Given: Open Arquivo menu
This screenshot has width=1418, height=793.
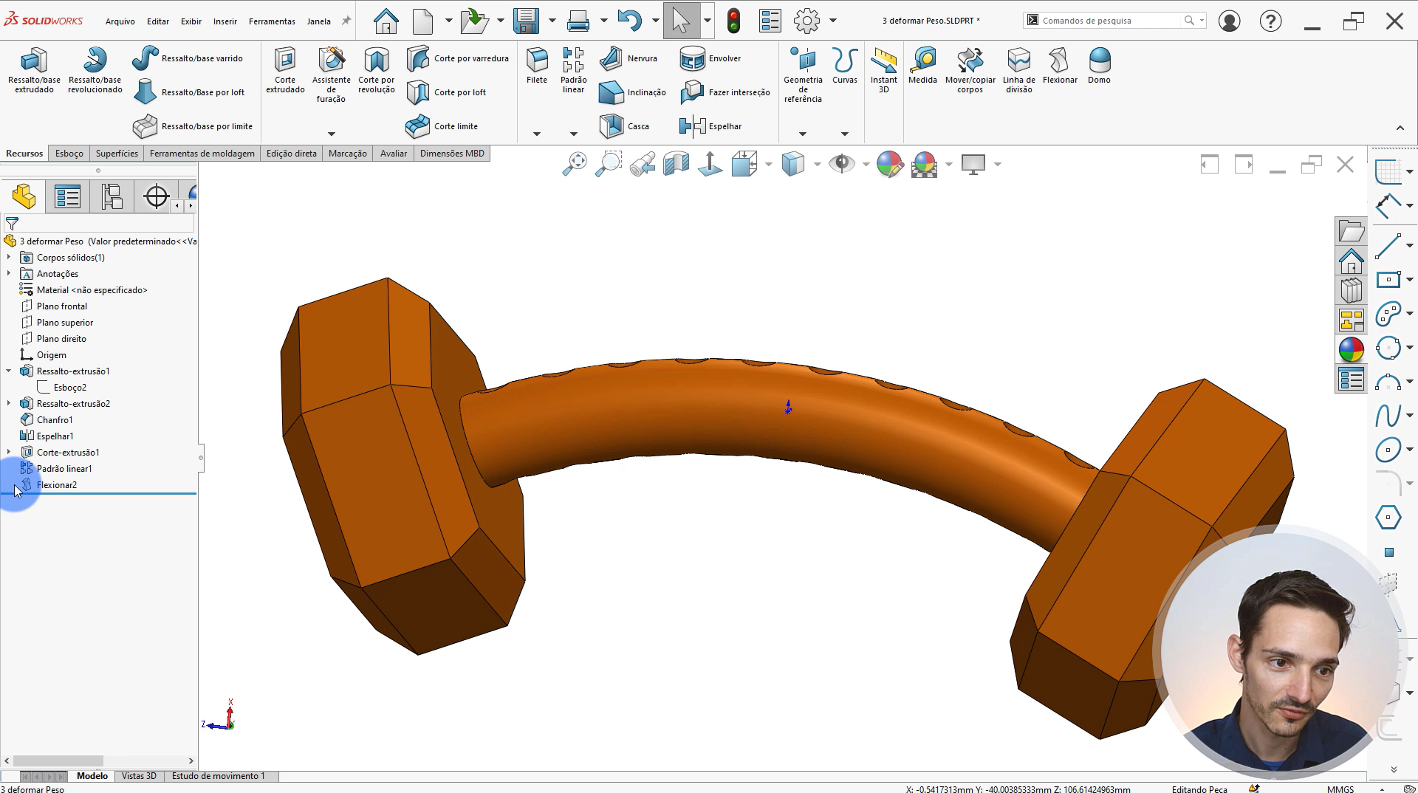Looking at the screenshot, I should (120, 21).
